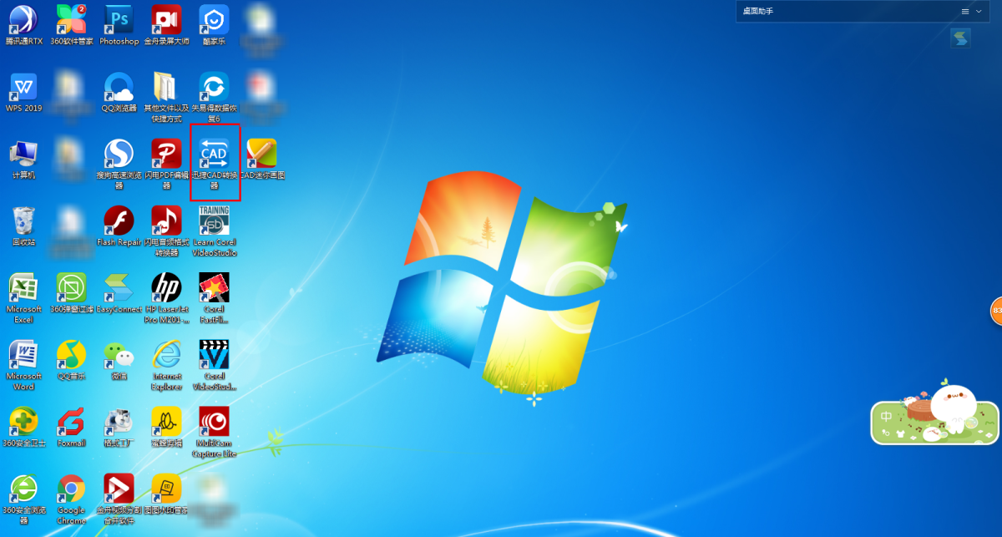This screenshot has width=1002, height=537.
Task: Click the orange floating ball at right edge
Action: 996,311
